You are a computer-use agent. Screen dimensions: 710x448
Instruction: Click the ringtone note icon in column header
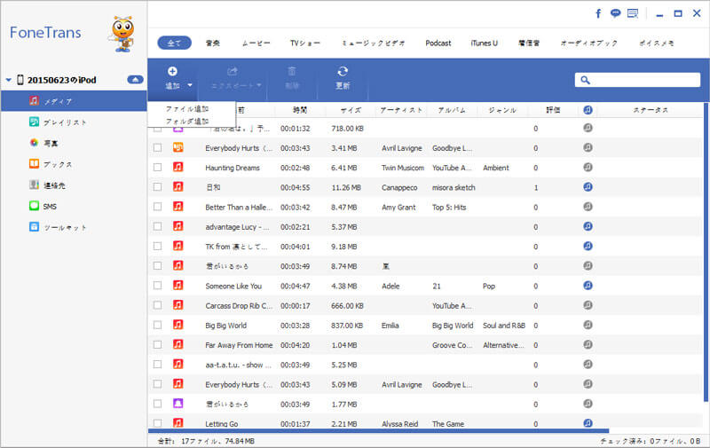click(588, 110)
